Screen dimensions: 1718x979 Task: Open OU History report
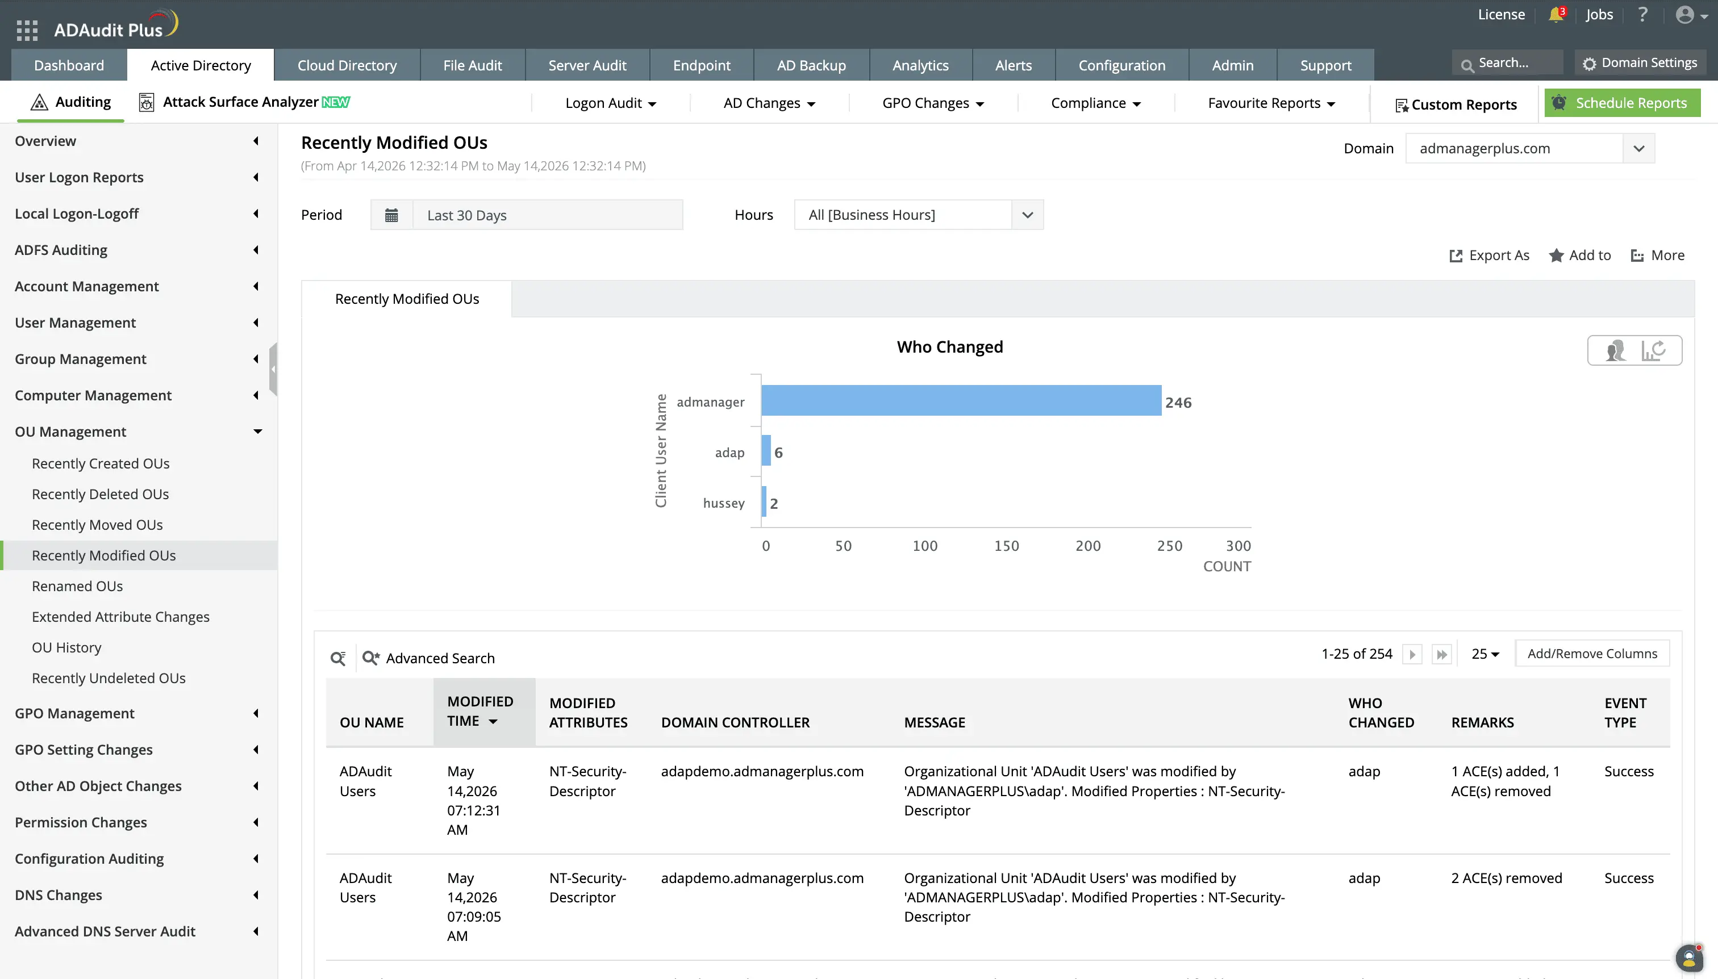[x=66, y=647]
